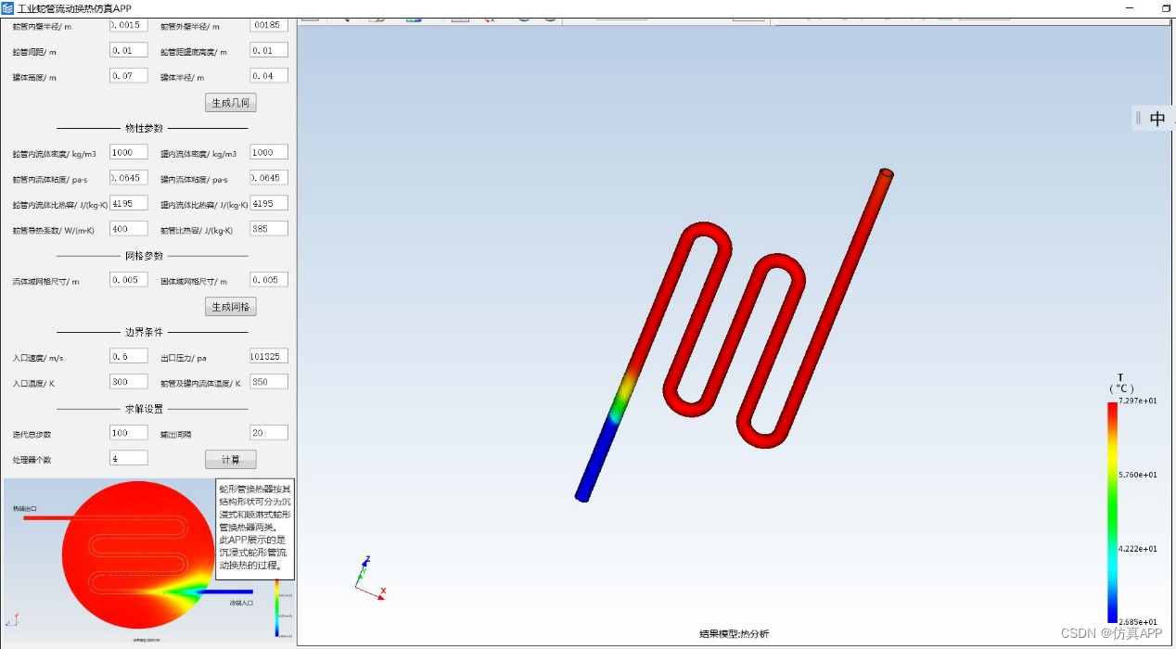Focus the 蛇管导热系数 field showing 400

(x=129, y=228)
